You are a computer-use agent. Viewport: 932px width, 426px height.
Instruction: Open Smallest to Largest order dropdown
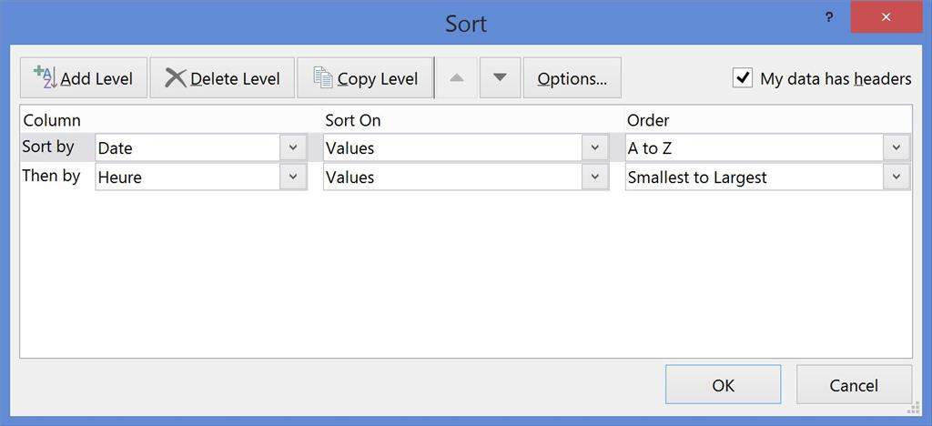click(x=897, y=177)
